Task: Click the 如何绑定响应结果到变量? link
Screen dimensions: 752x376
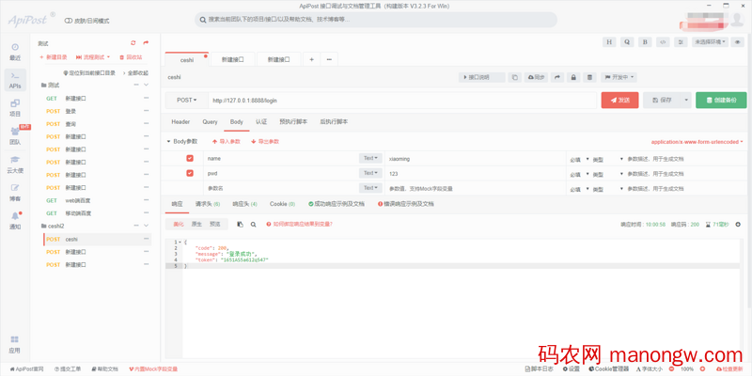Action: (300, 224)
